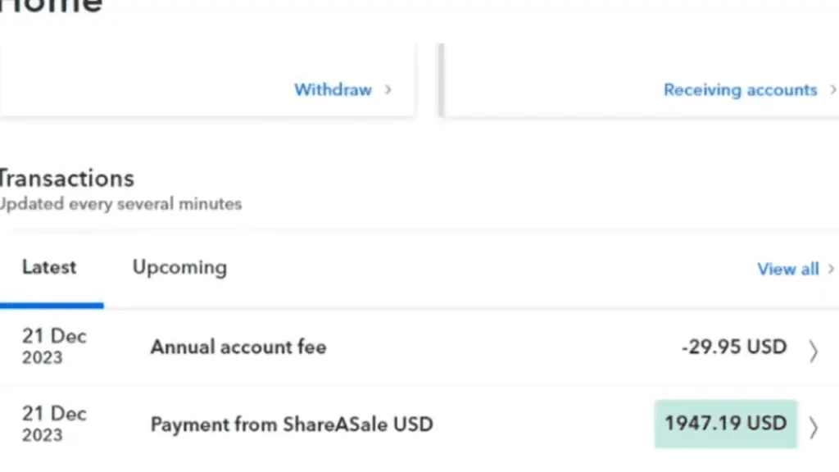Click the highlighted 1947.19 USD amount
The image size is (839, 472).
[726, 424]
